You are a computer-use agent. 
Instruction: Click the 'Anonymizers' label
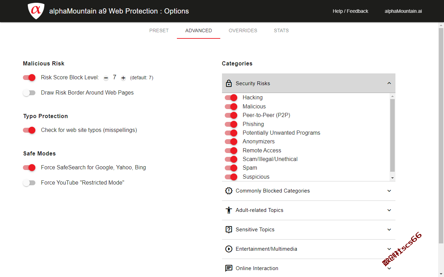click(x=258, y=142)
